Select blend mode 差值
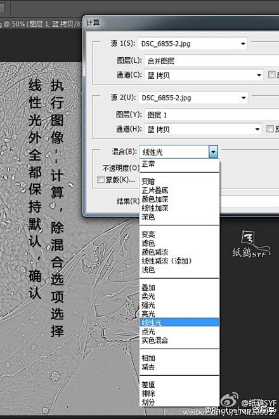The width and height of the screenshot is (279, 419). coord(179,385)
